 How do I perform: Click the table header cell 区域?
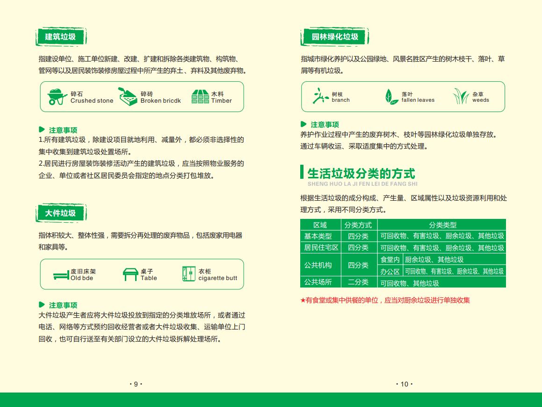pos(320,225)
